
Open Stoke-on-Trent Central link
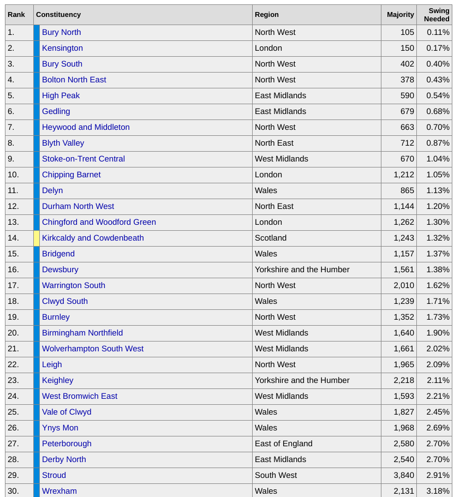(83, 159)
